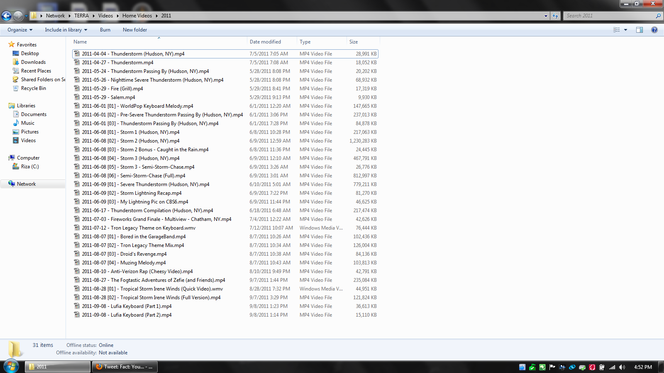The width and height of the screenshot is (664, 373).
Task: Open Recycle Bin in Favorites
Action: (x=33, y=88)
